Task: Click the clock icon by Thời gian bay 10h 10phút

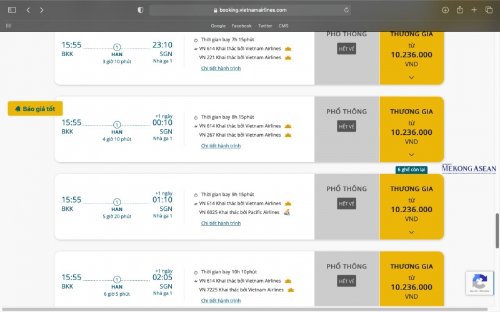Action: 196,273
